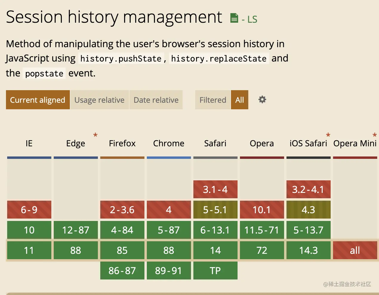This screenshot has height=295, width=379.
Task: Select the Safari TP cell
Action: coord(215,271)
